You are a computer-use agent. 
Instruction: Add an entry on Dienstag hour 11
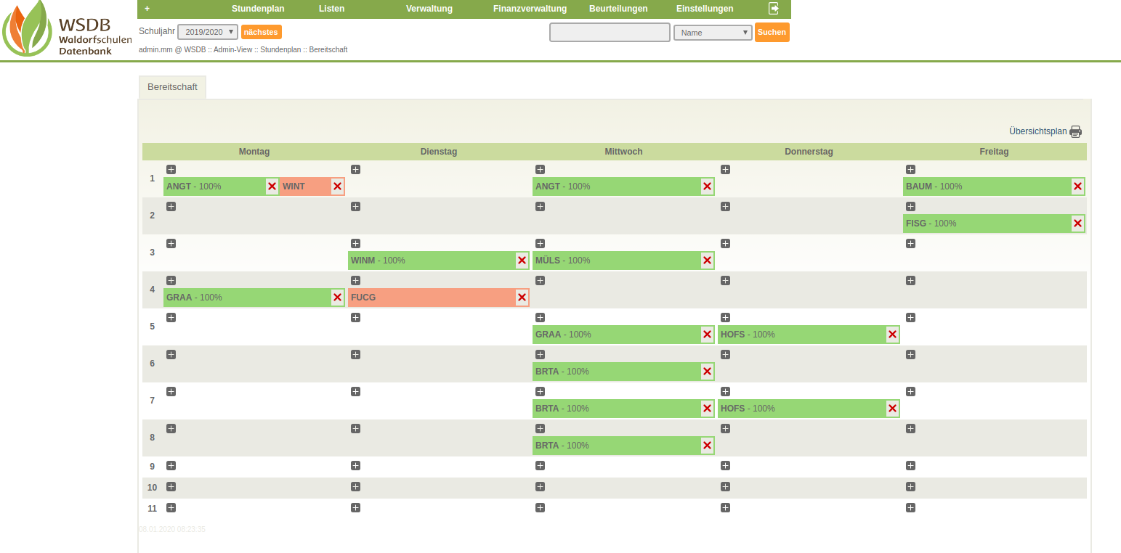tap(355, 507)
